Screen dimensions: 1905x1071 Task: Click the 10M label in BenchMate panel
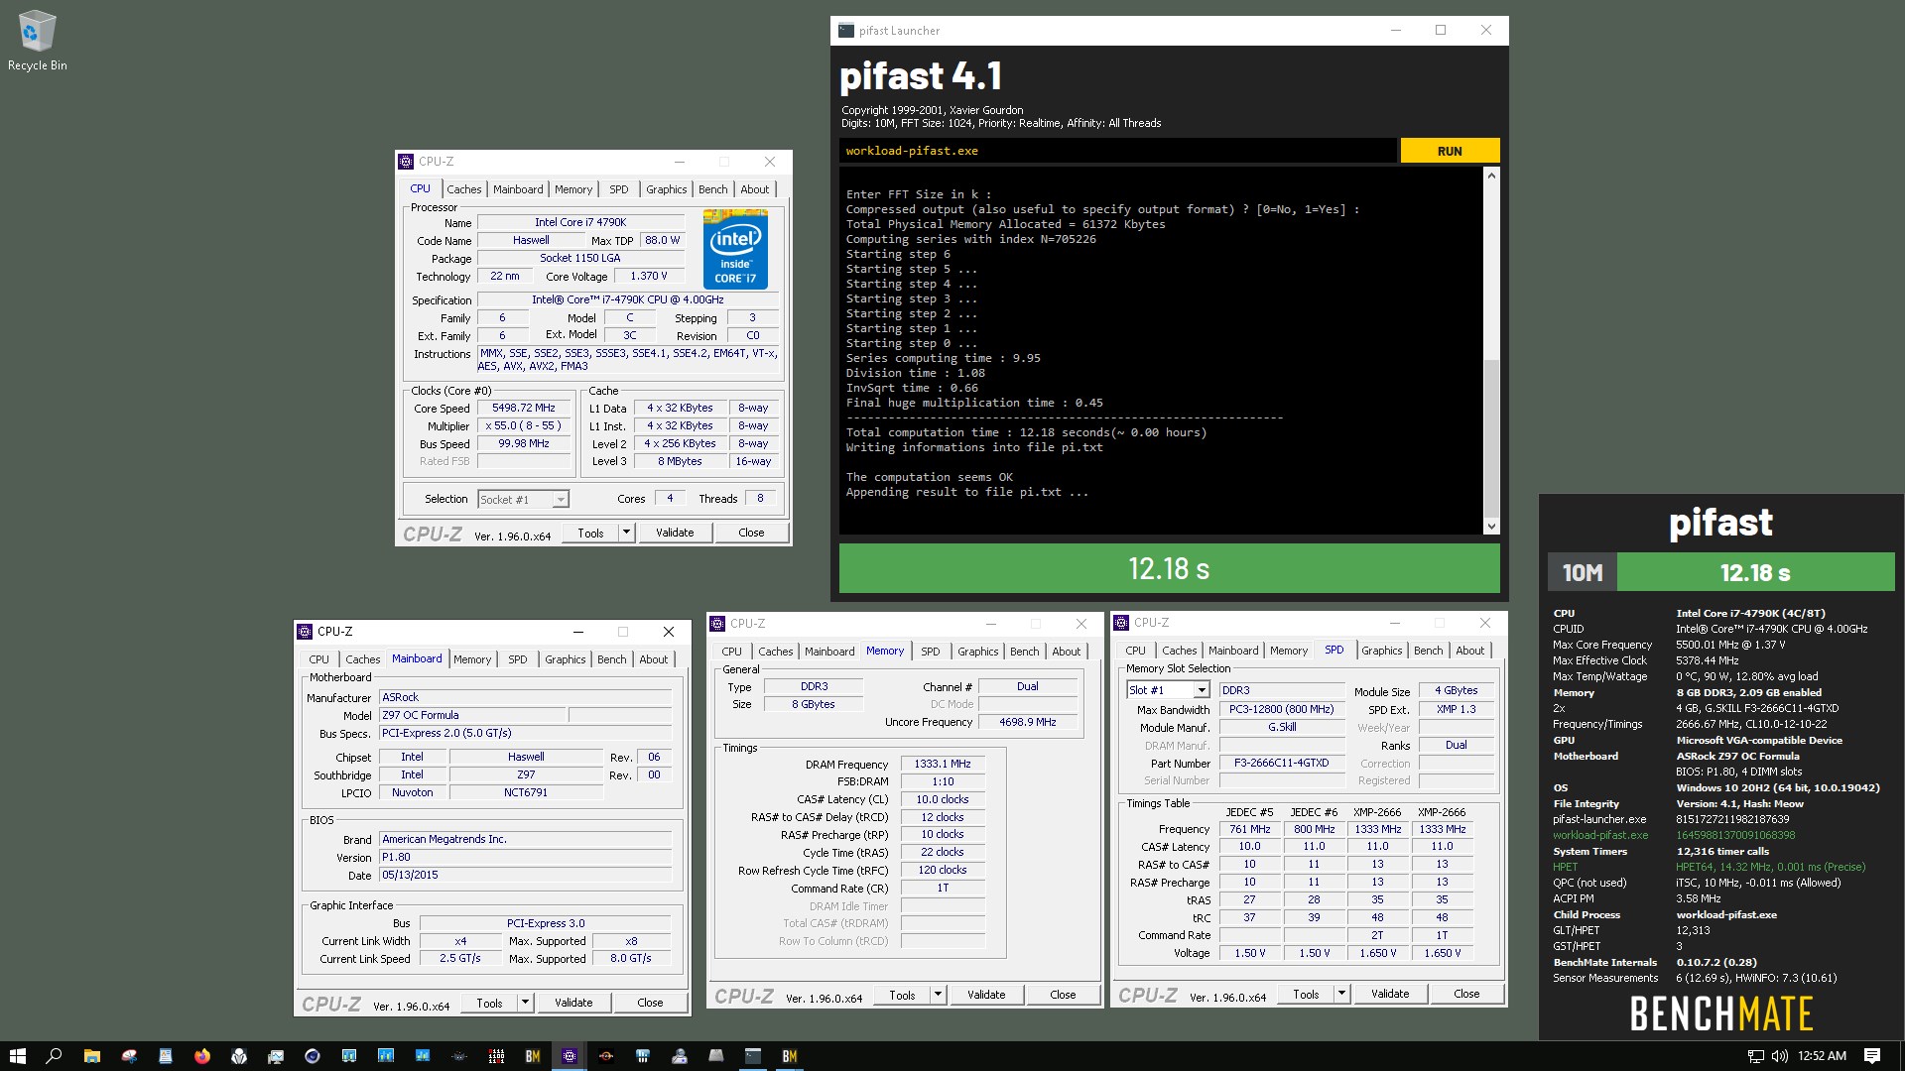[x=1583, y=572]
